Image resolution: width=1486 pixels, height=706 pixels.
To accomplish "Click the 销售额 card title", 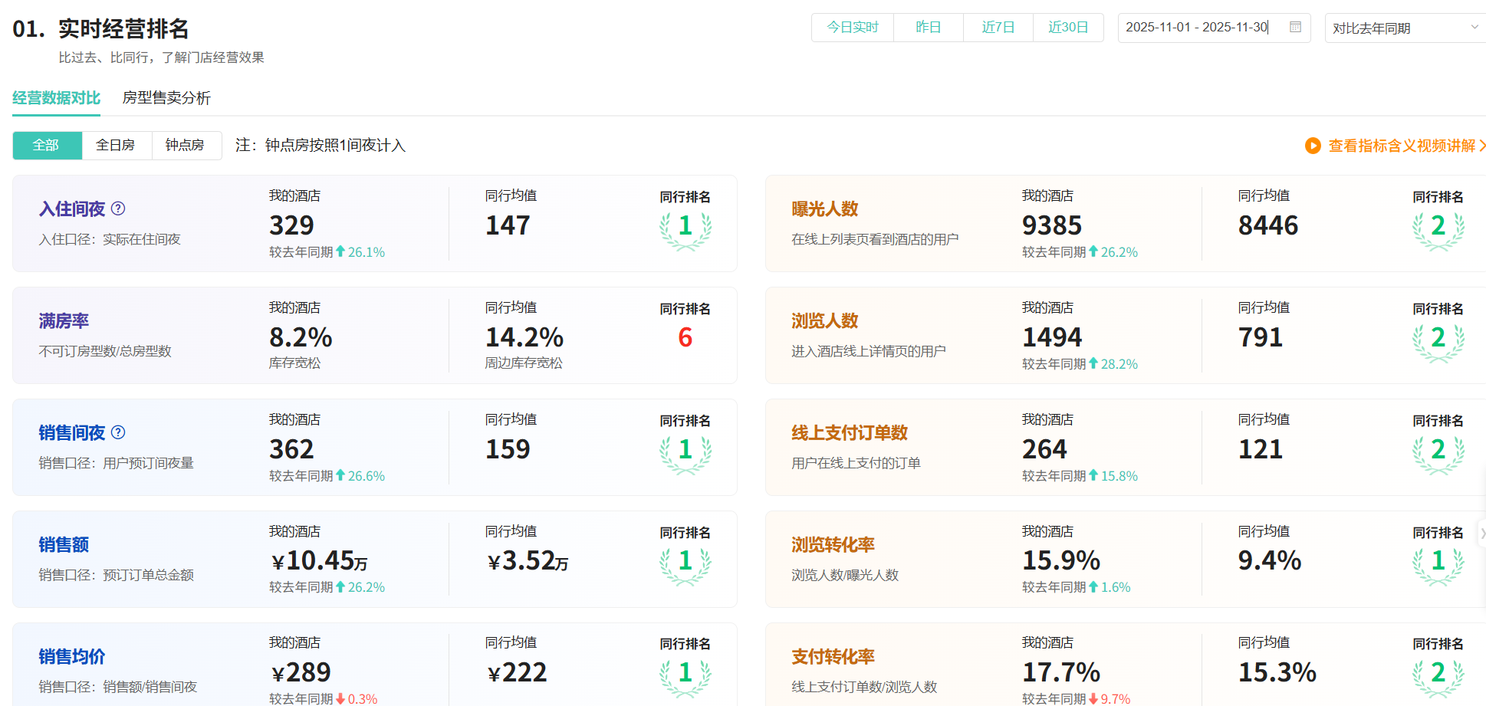I will point(64,544).
